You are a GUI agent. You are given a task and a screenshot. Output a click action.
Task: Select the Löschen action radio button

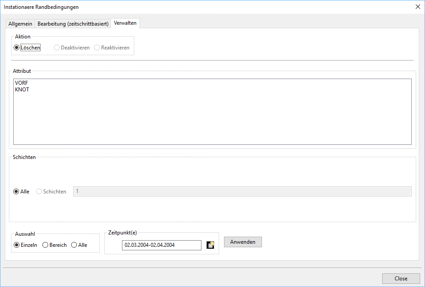(17, 48)
